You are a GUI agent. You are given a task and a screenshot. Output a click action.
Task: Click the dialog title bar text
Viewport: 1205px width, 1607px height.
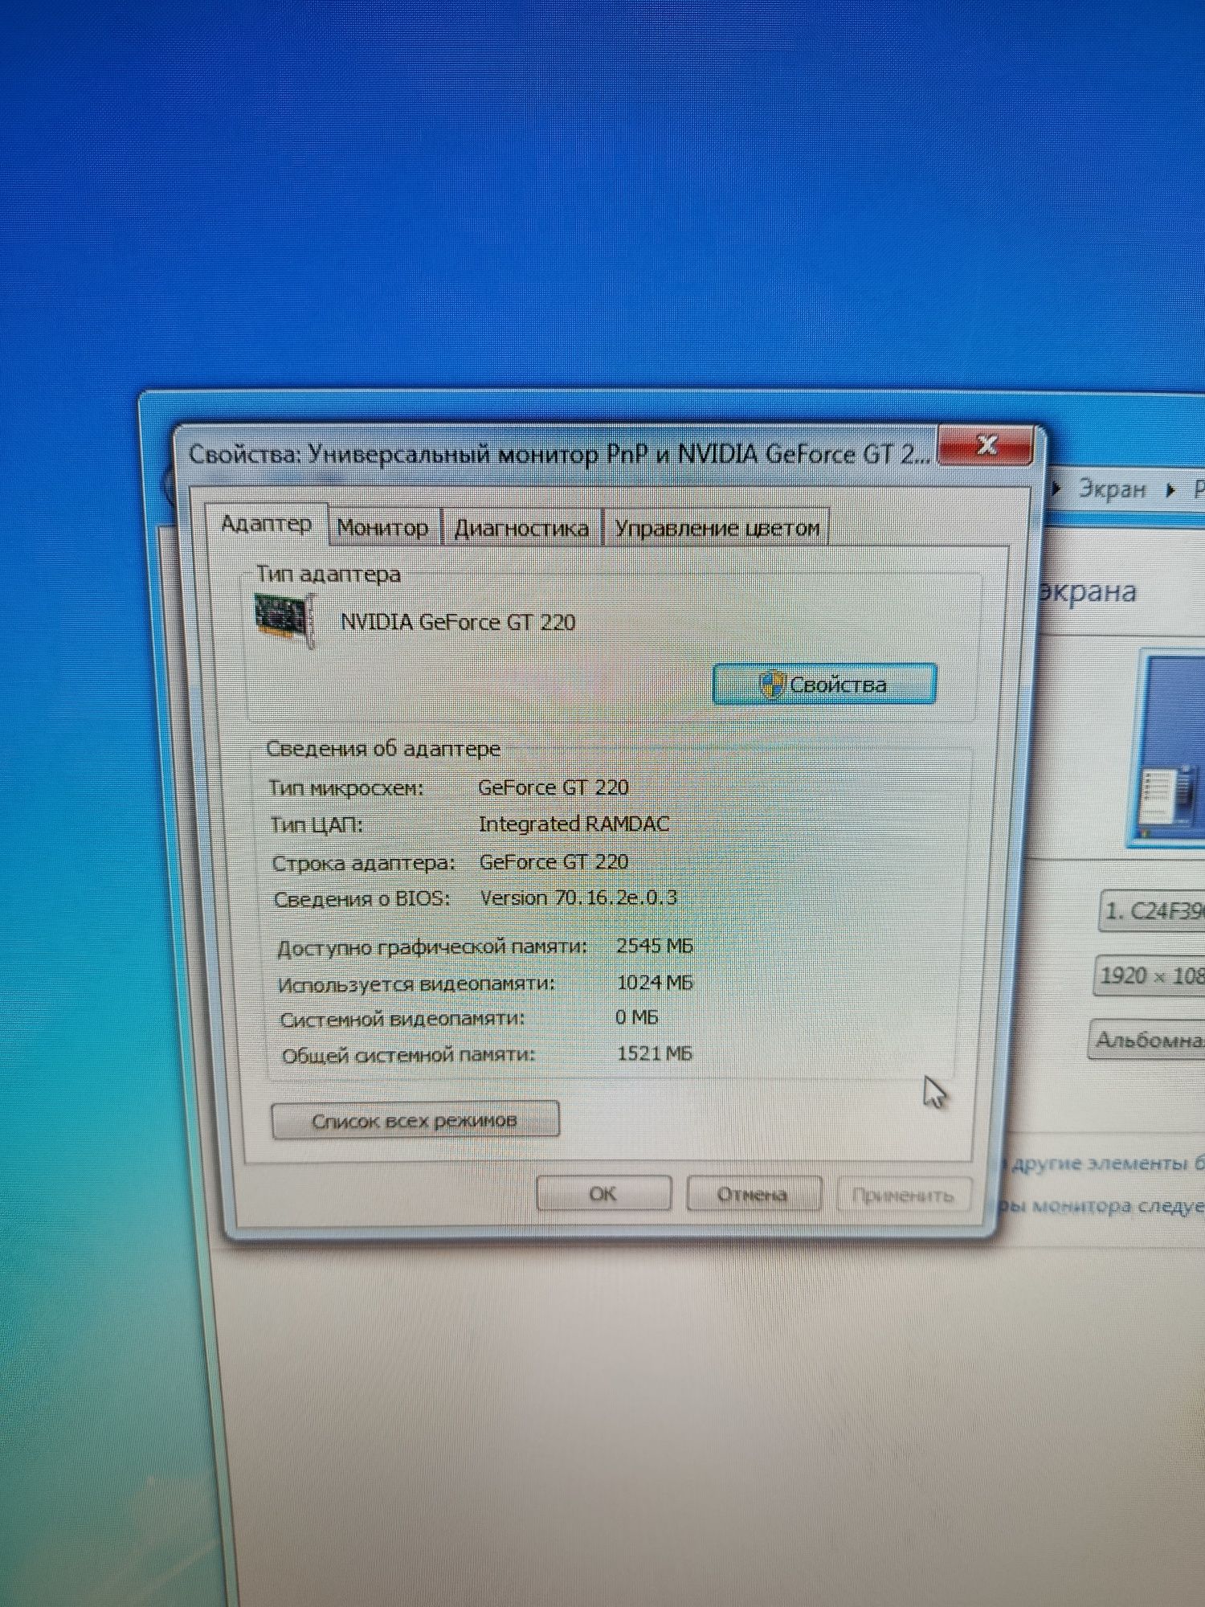(559, 454)
